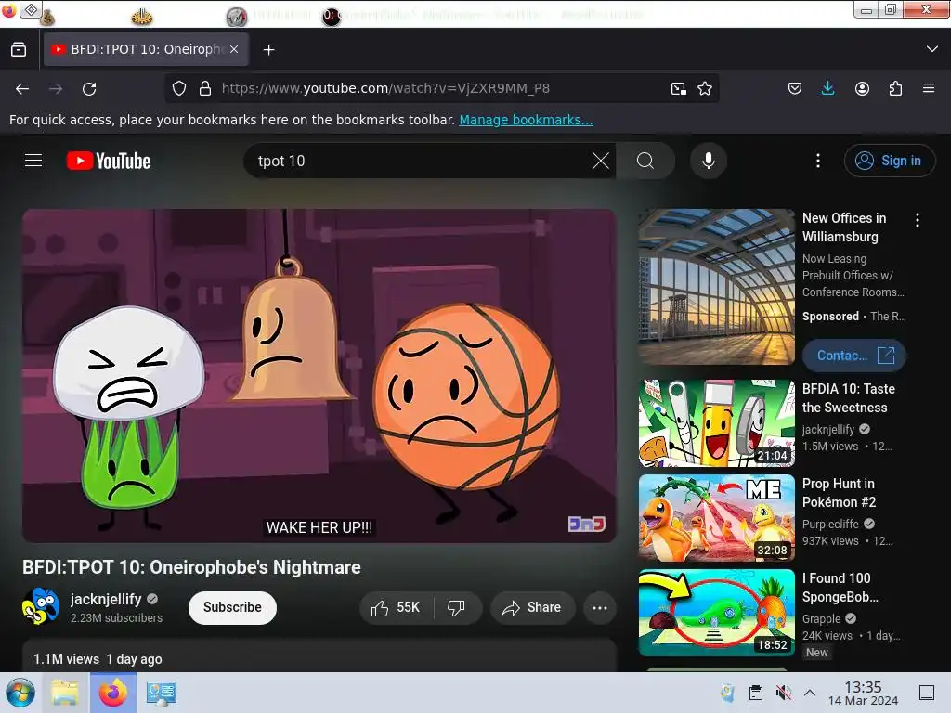Open picture-in-picture icon in address bar

[679, 88]
